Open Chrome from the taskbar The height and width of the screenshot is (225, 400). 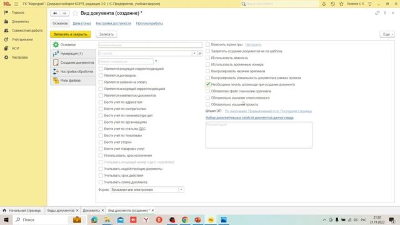pos(185,219)
